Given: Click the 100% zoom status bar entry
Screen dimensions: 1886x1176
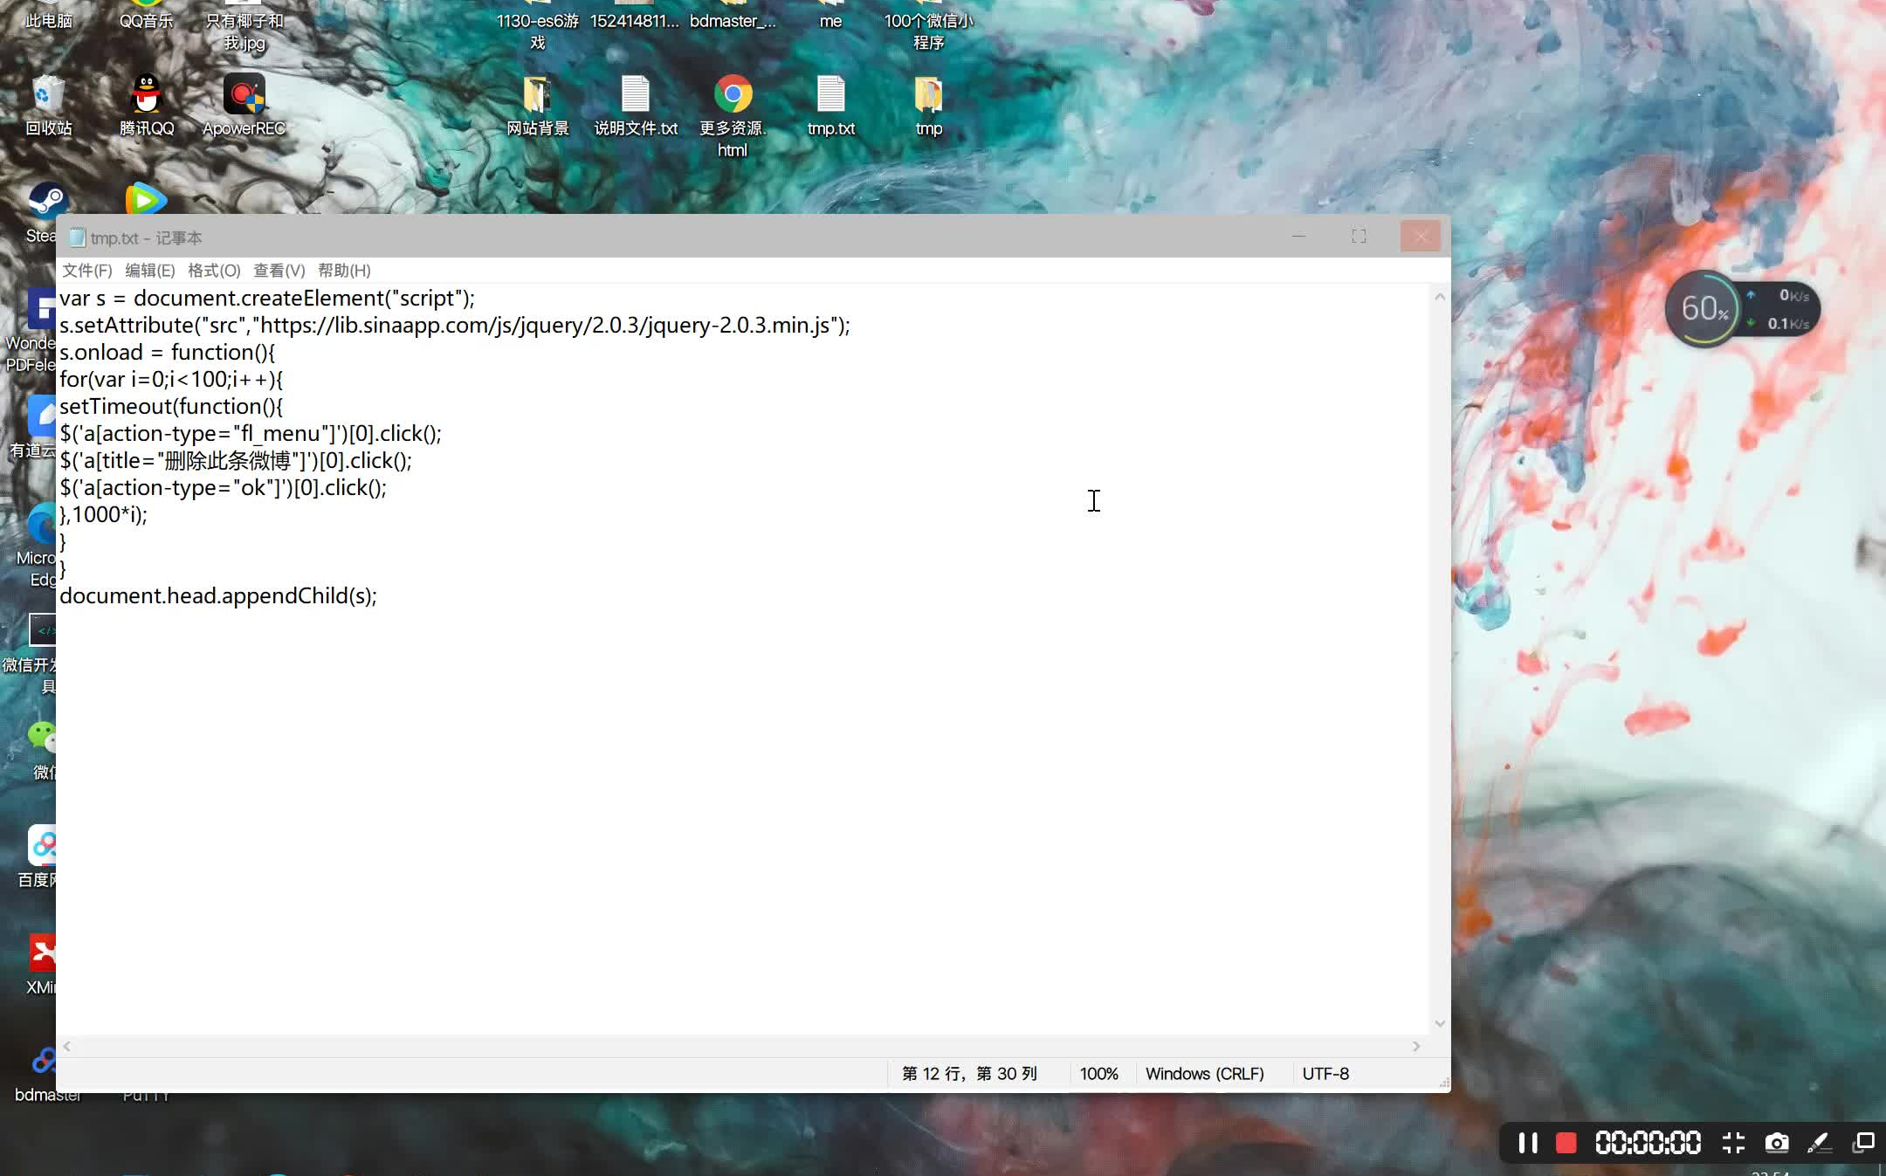Looking at the screenshot, I should point(1098,1074).
